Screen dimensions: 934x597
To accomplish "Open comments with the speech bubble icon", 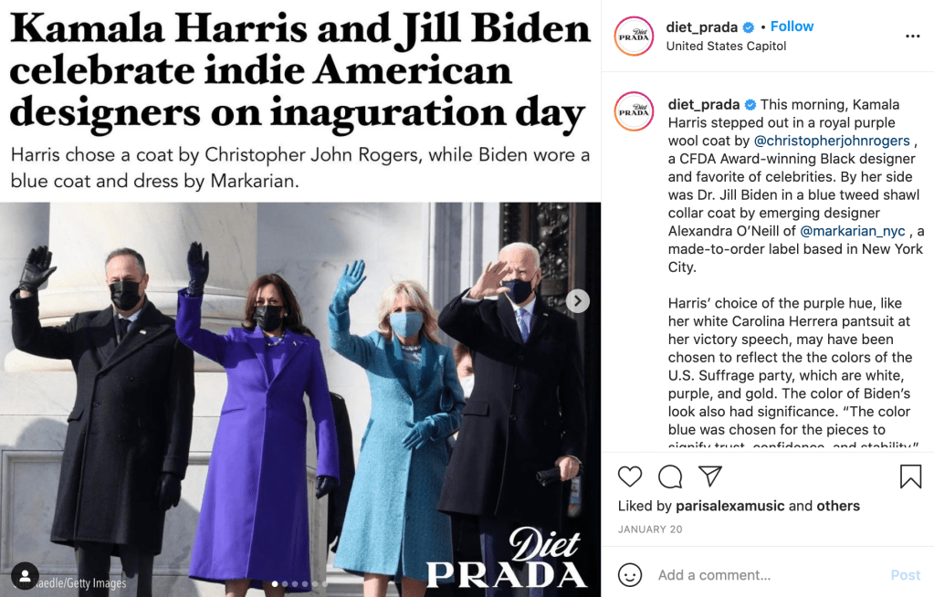I will pyautogui.click(x=670, y=477).
